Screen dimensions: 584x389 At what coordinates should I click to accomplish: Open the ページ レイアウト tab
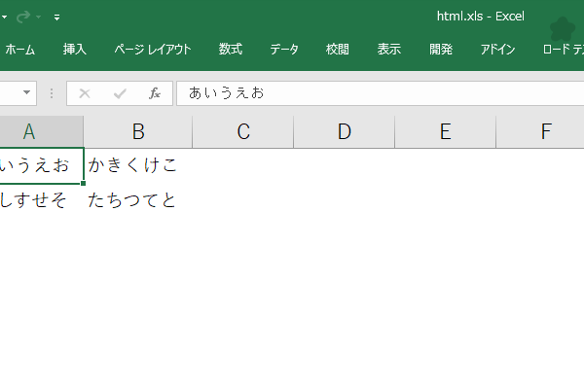pyautogui.click(x=153, y=50)
